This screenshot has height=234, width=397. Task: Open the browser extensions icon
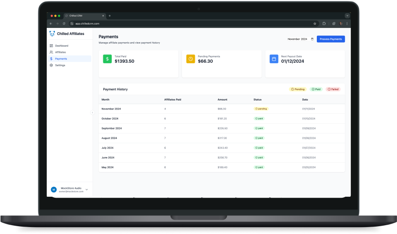(x=324, y=24)
